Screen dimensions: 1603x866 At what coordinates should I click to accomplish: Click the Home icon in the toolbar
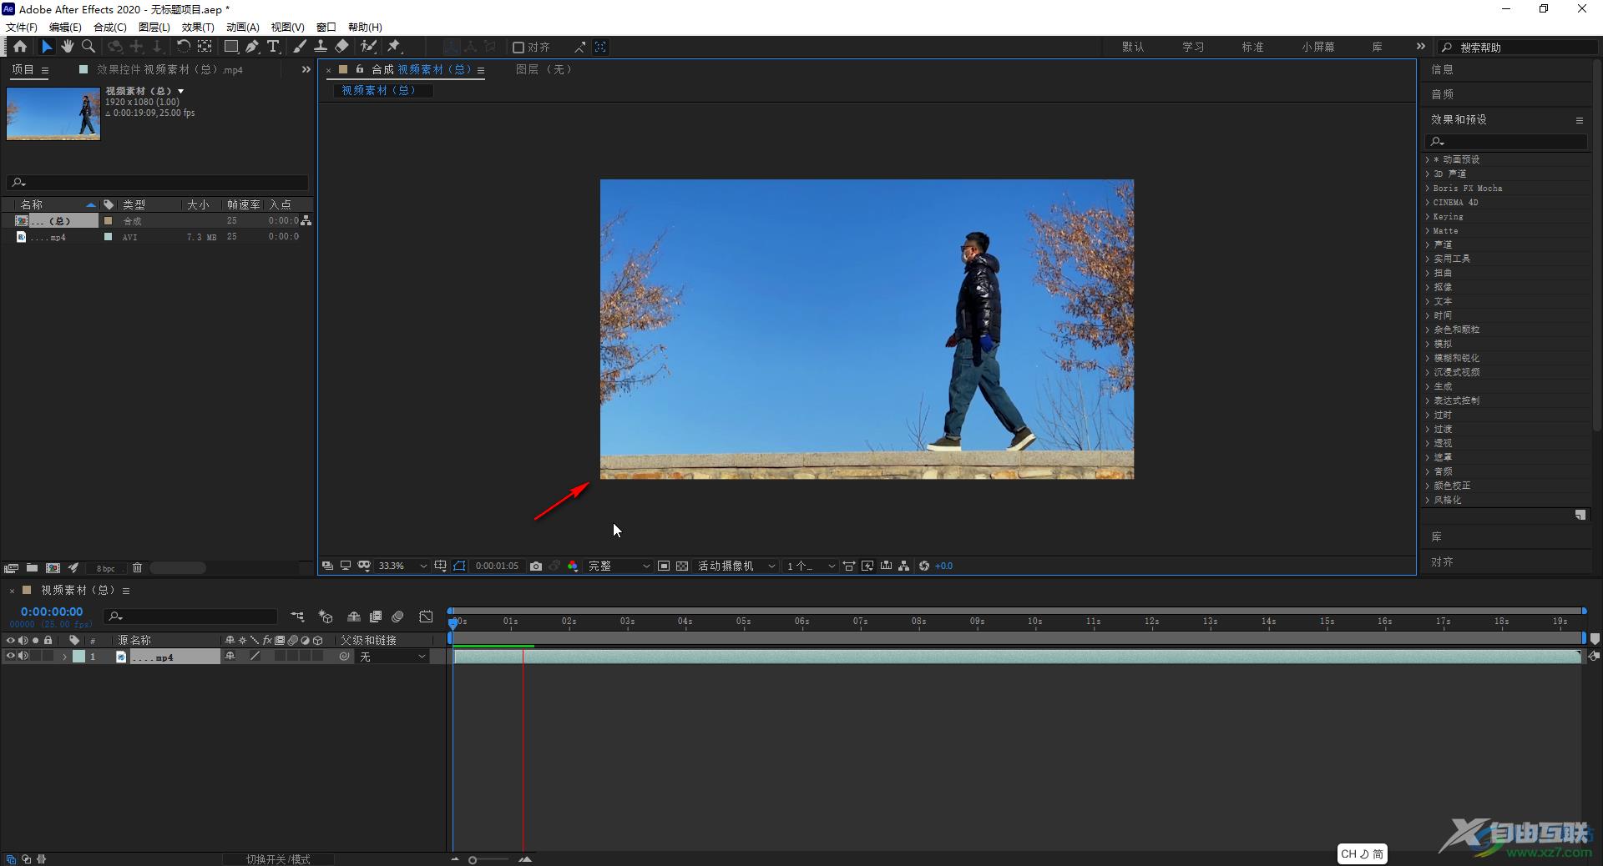coord(20,47)
